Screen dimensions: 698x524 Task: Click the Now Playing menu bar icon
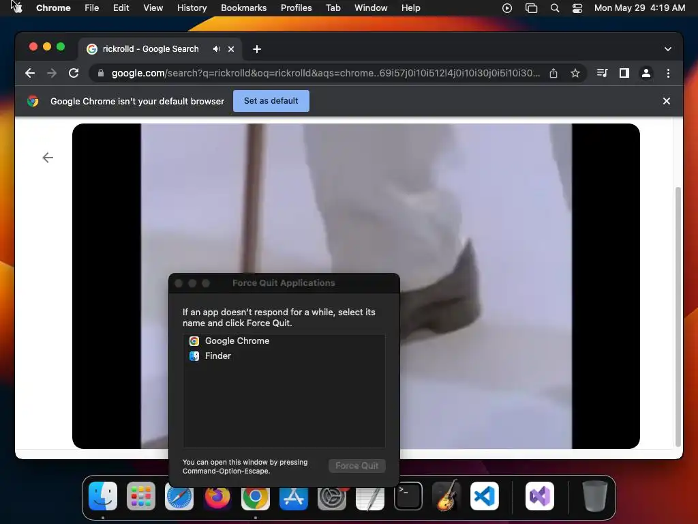[506, 8]
